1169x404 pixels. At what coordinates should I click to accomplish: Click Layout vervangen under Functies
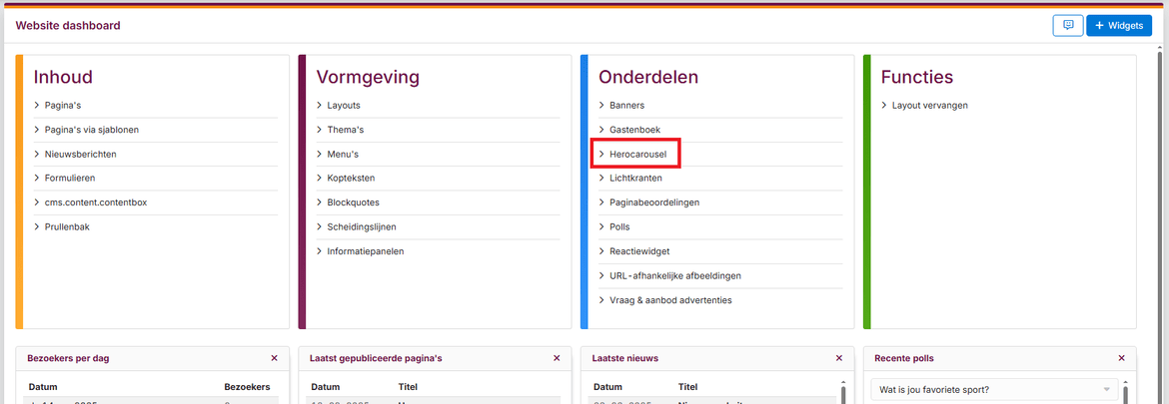tap(929, 105)
